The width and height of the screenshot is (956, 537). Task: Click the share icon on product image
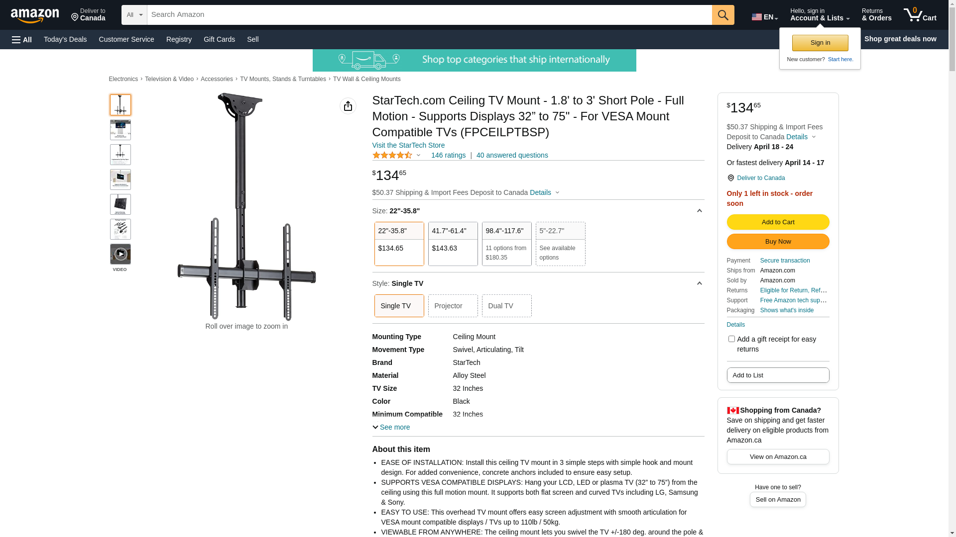pyautogui.click(x=348, y=106)
